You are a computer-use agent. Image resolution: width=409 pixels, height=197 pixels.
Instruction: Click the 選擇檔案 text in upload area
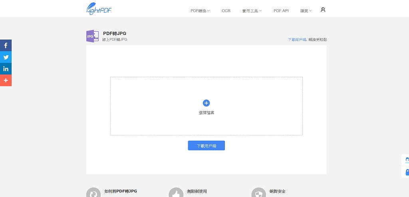(206, 113)
